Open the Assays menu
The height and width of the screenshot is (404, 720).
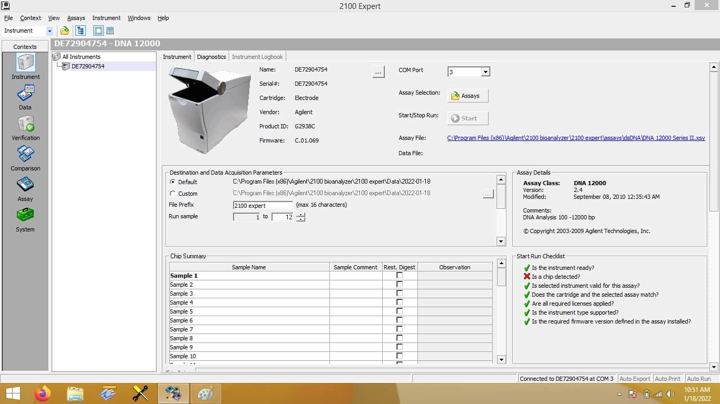[x=76, y=17]
